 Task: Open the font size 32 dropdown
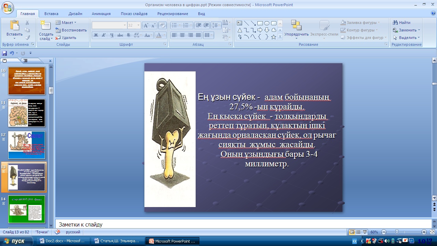click(x=138, y=25)
